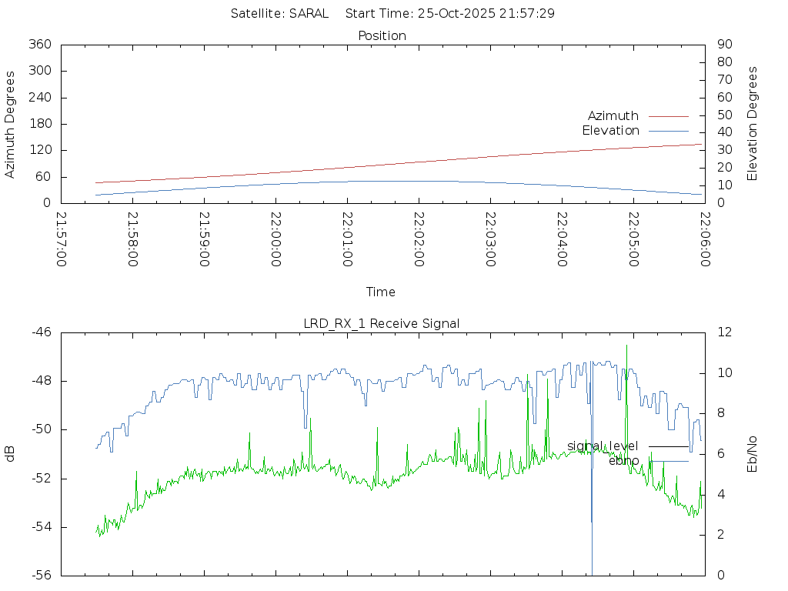The height and width of the screenshot is (591, 788).
Task: Click the Start Time 25-Oct-2025 header text
Action: tap(450, 13)
